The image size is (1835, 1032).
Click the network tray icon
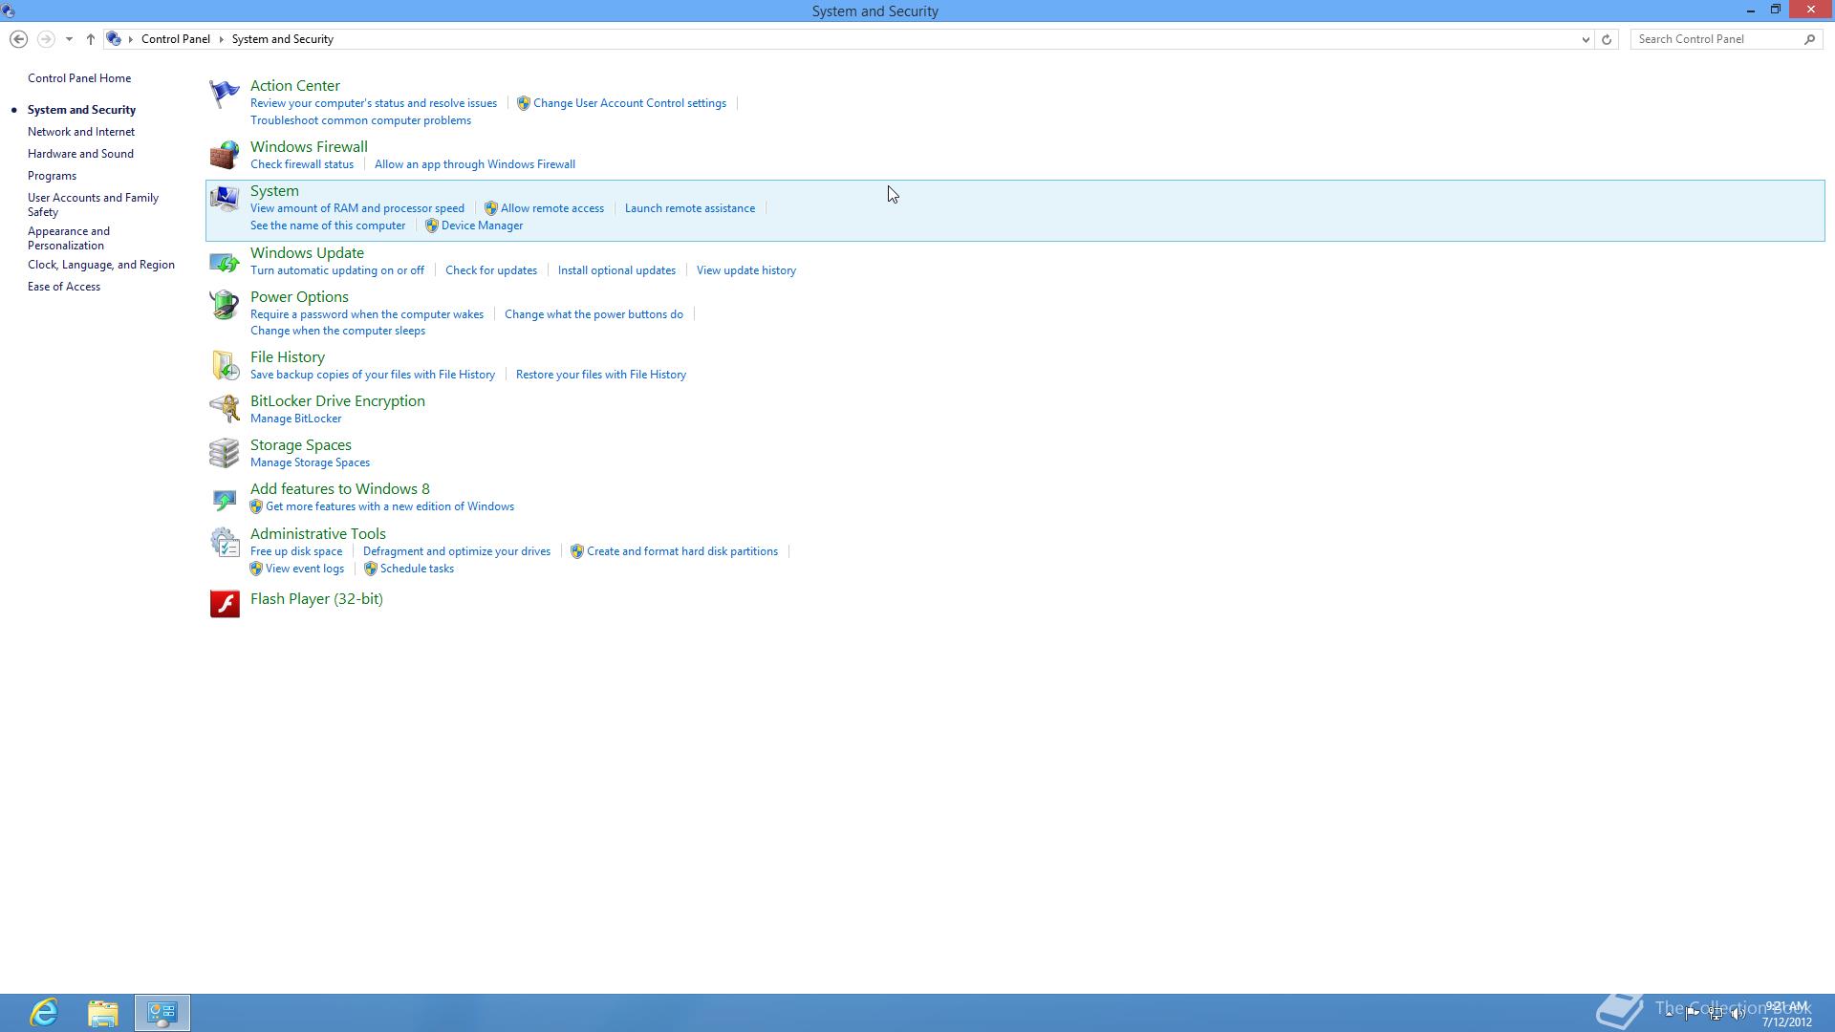point(1716,1014)
